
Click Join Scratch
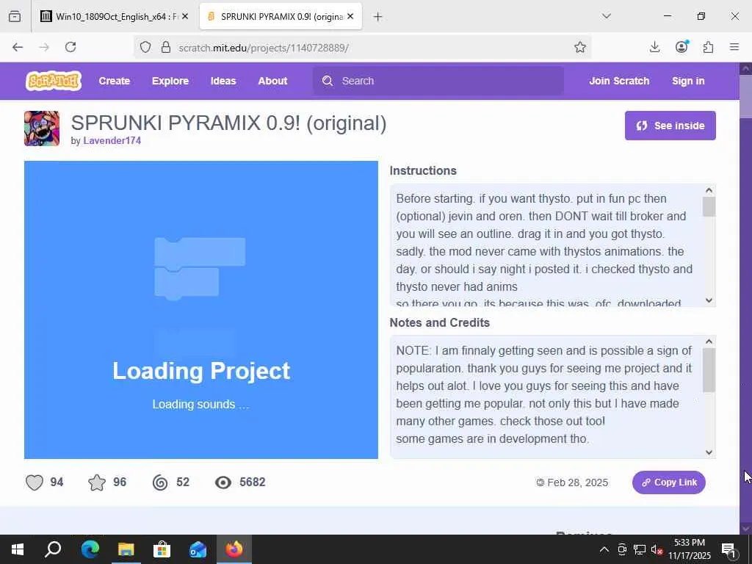[x=619, y=81]
